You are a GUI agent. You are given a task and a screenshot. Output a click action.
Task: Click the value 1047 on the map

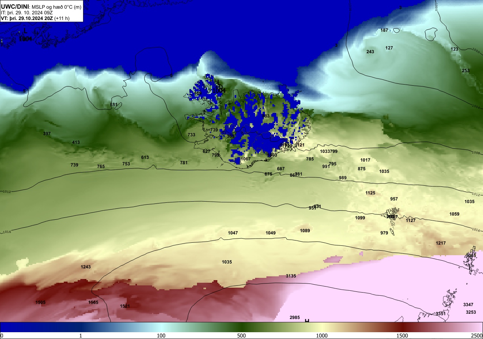click(x=233, y=233)
